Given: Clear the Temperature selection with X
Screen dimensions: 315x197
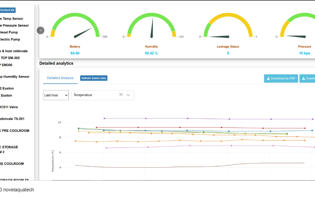Looking at the screenshot, I should (x=121, y=95).
